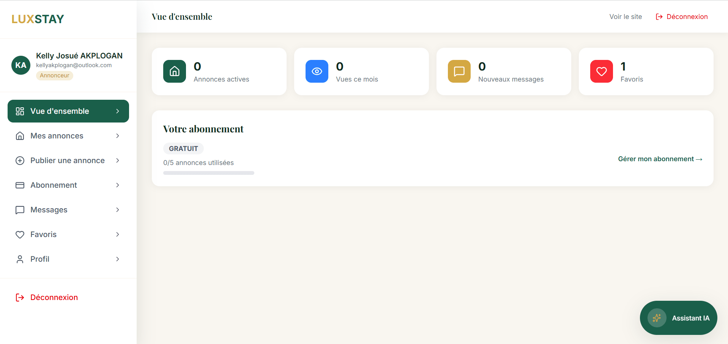Viewport: 728px width, 344px height.
Task: Click the kellyakplogan@outlook.com email text
Action: (74, 65)
